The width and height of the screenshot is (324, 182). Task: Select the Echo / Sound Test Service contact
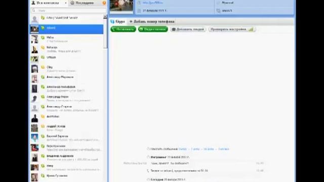tap(66, 19)
